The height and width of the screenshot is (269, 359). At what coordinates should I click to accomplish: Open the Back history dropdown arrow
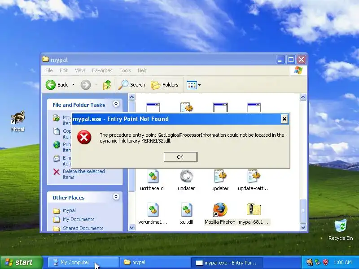pyautogui.click(x=73, y=85)
